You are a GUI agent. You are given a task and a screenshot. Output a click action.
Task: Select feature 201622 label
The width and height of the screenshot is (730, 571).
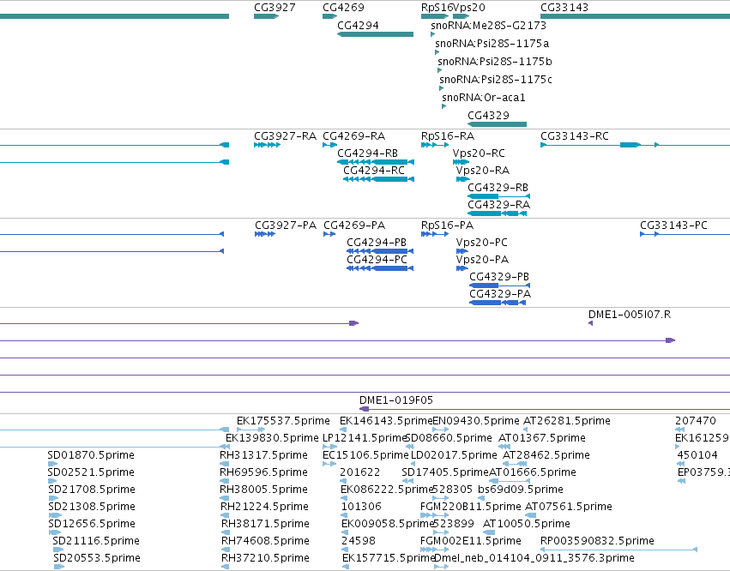[360, 472]
